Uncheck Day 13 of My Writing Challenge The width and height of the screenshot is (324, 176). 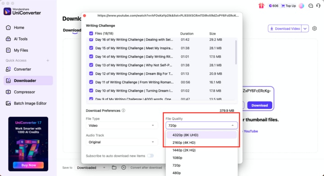tap(91, 65)
